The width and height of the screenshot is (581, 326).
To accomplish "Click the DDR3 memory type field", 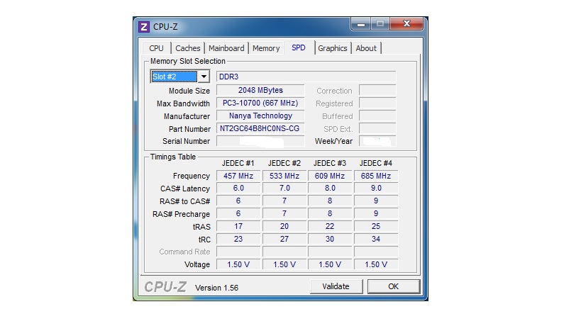I will pyautogui.click(x=306, y=77).
